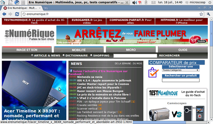Open the Nintendo se renie article

click(x=90, y=77)
